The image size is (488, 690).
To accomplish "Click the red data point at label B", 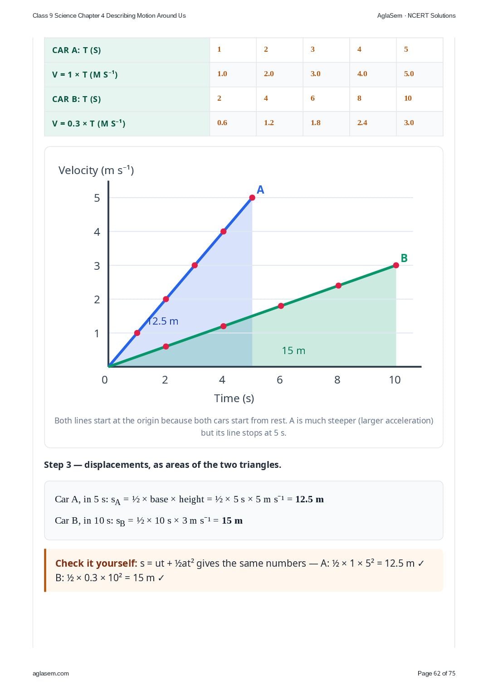I will tap(396, 265).
